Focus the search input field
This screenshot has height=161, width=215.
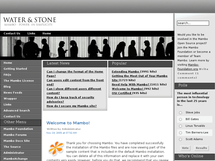[x=193, y=23]
